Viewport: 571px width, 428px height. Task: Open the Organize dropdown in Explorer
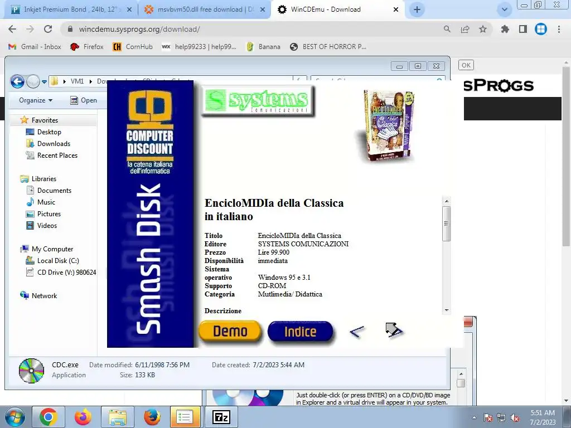click(36, 100)
